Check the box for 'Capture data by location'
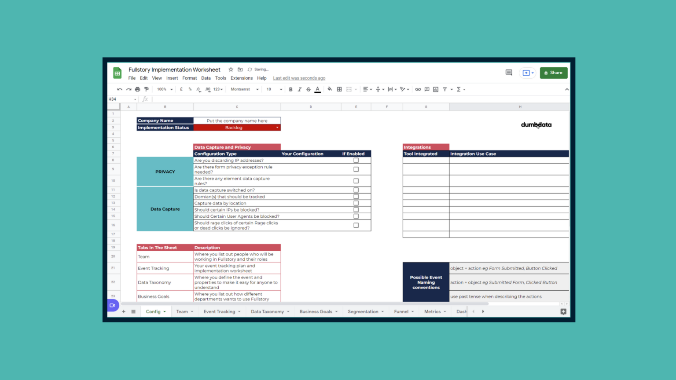The width and height of the screenshot is (676, 380). 356,203
